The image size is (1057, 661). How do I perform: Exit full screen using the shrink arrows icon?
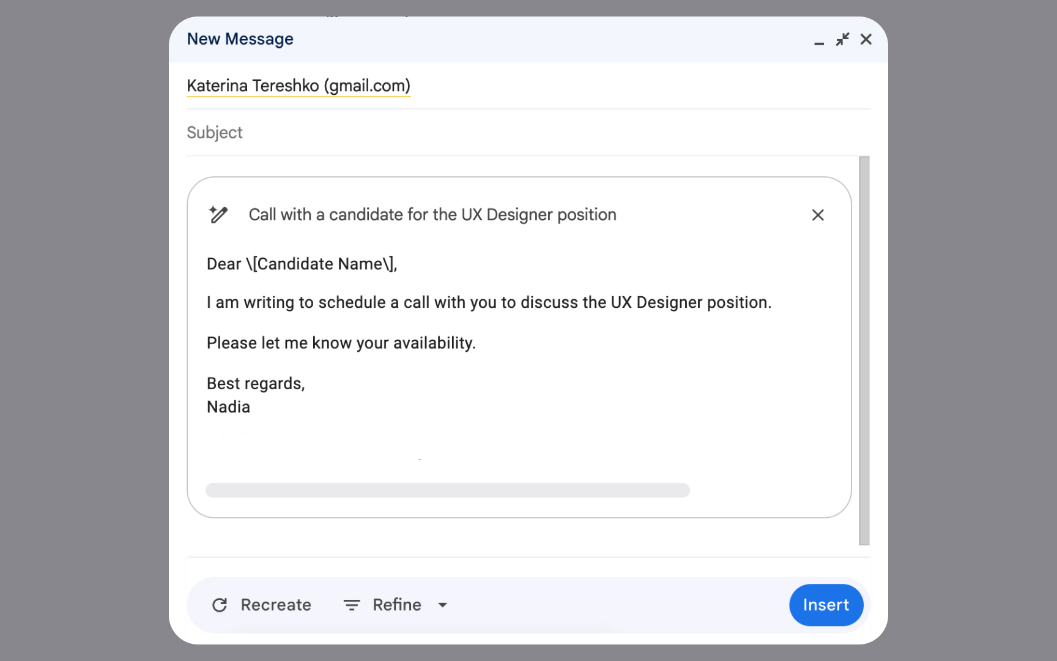coord(842,39)
